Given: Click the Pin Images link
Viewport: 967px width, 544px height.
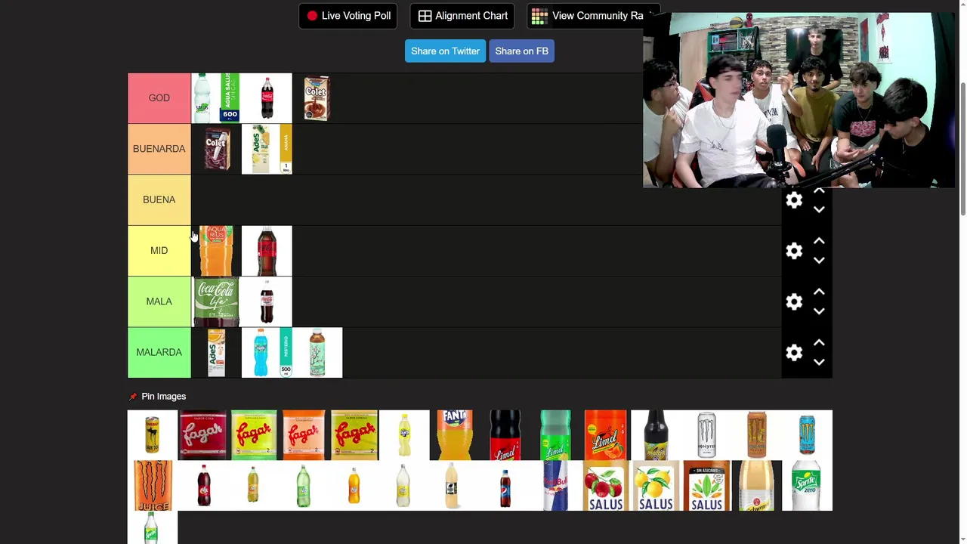Looking at the screenshot, I should tap(163, 397).
